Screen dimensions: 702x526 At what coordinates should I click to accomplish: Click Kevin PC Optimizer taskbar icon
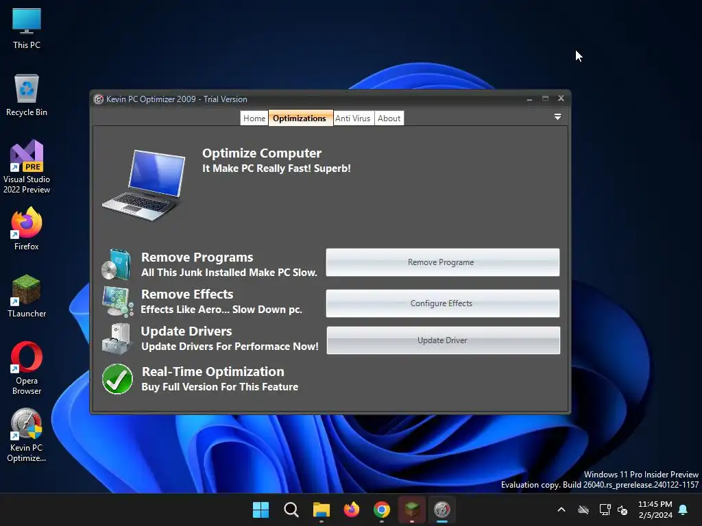click(442, 510)
